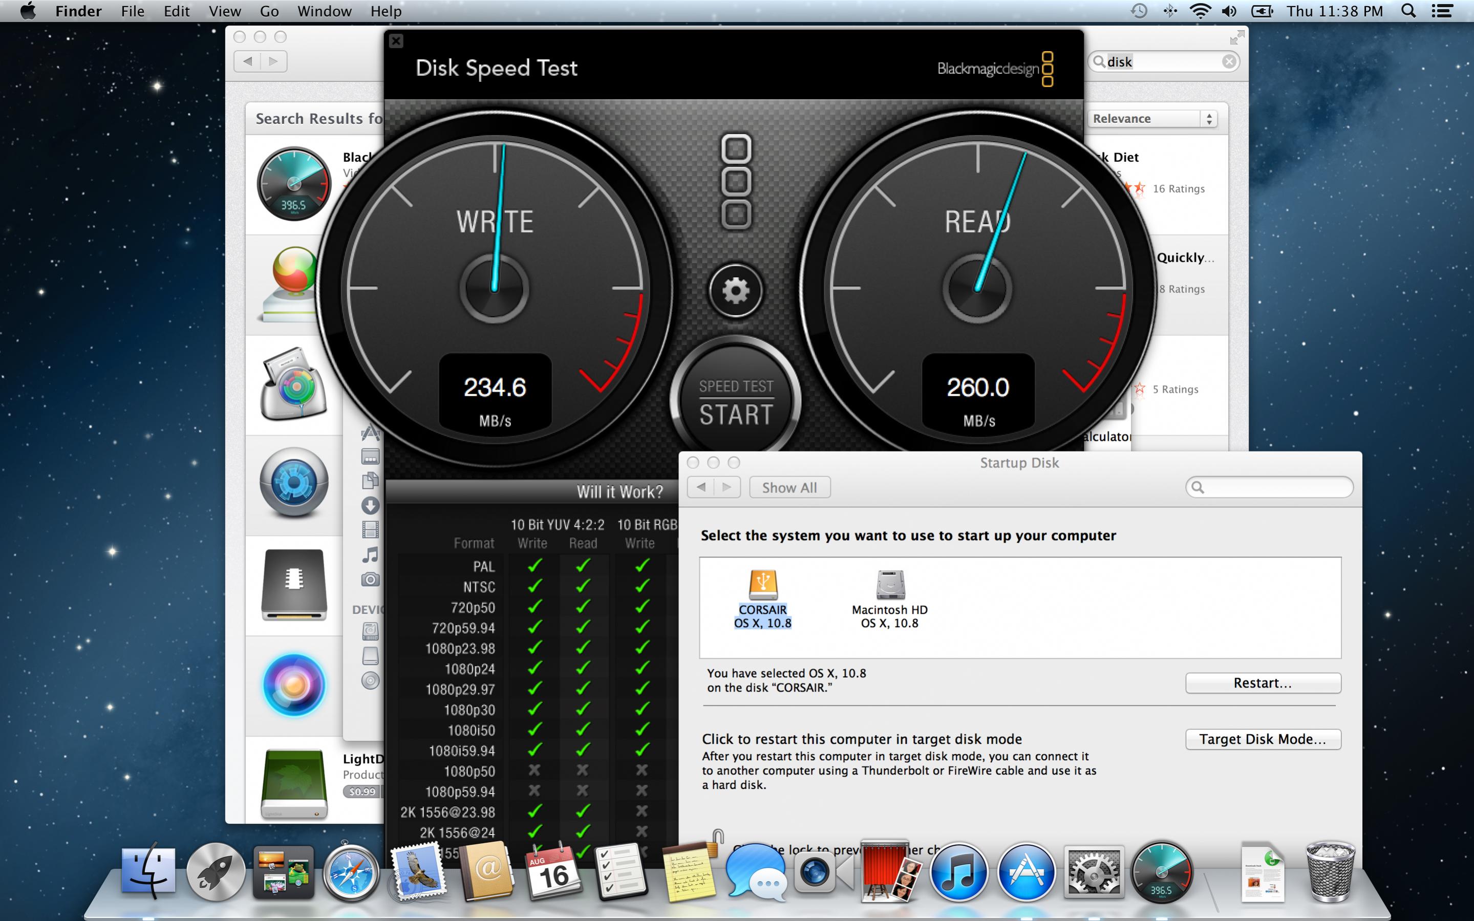1474x921 pixels.
Task: Go forward in App Store window
Action: tap(273, 61)
